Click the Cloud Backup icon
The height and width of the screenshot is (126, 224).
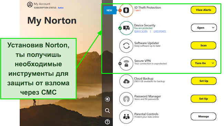click(x=126, y=81)
